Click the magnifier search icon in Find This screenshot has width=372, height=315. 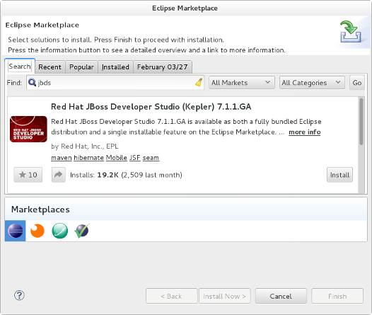[x=32, y=82]
